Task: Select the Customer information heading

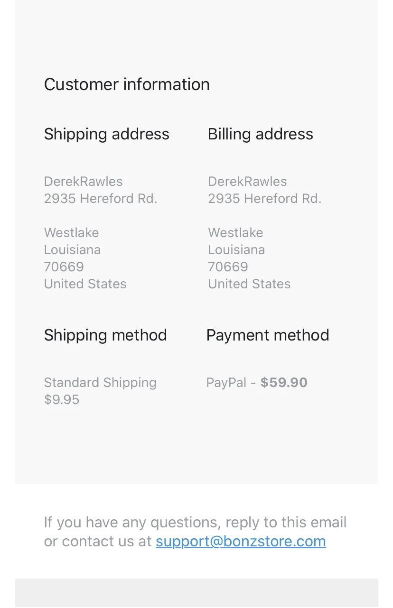Action: [x=127, y=84]
